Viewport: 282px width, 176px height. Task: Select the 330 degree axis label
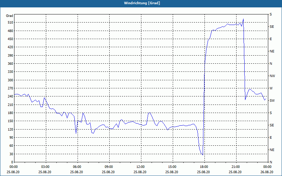11,72
